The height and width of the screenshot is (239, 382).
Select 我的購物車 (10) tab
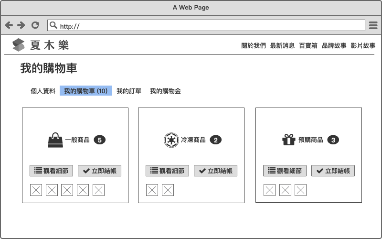point(86,91)
